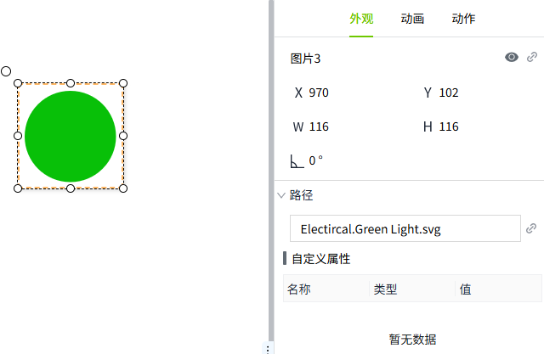Collapse the 路径 section
Image resolution: width=544 pixels, height=354 pixels.
(281, 195)
